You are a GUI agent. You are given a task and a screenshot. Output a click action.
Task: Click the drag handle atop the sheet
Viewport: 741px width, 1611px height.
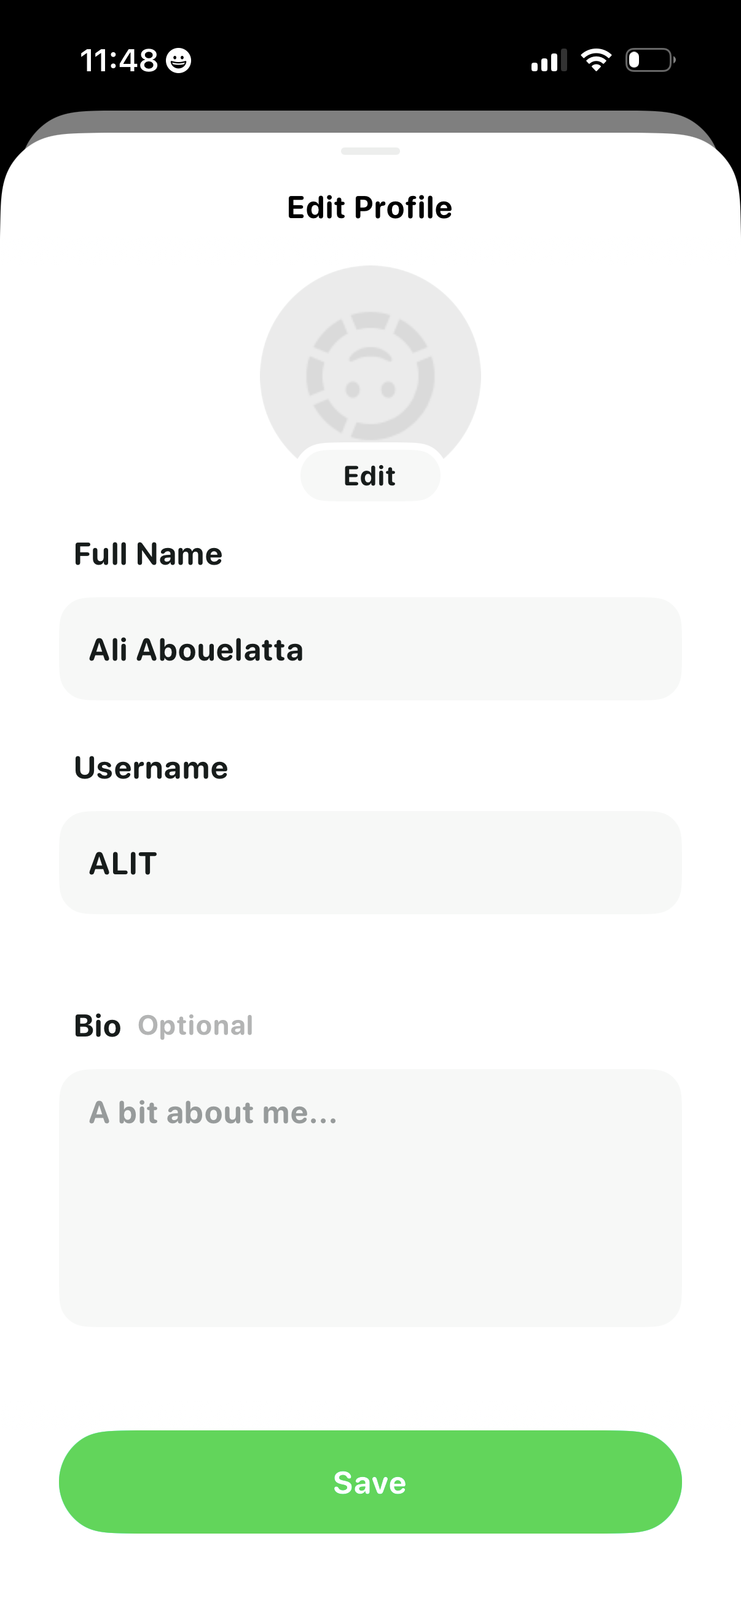[x=370, y=151]
